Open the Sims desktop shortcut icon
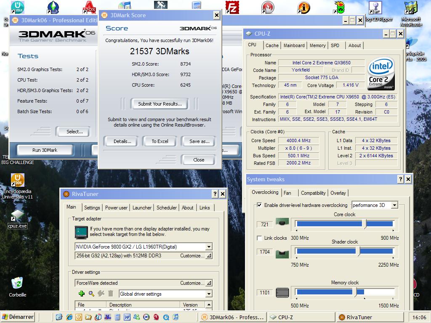This screenshot has width=431, height=323. click(x=53, y=7)
